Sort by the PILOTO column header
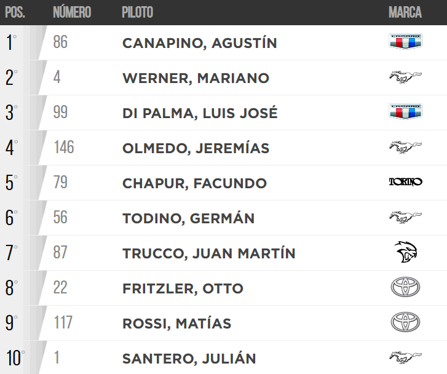 point(138,12)
